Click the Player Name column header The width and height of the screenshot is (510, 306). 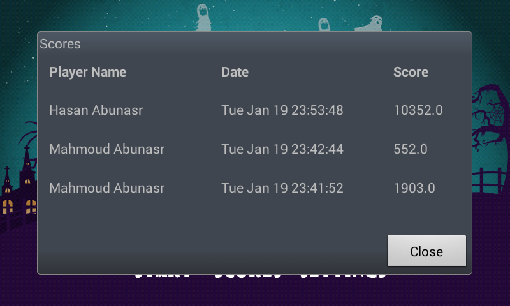pos(87,72)
